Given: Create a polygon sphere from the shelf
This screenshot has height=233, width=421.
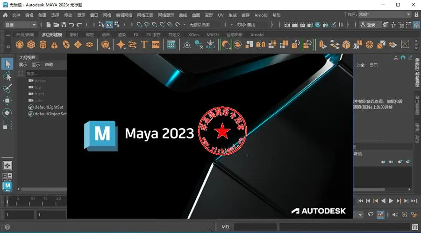Looking at the screenshot, I should (x=20, y=45).
